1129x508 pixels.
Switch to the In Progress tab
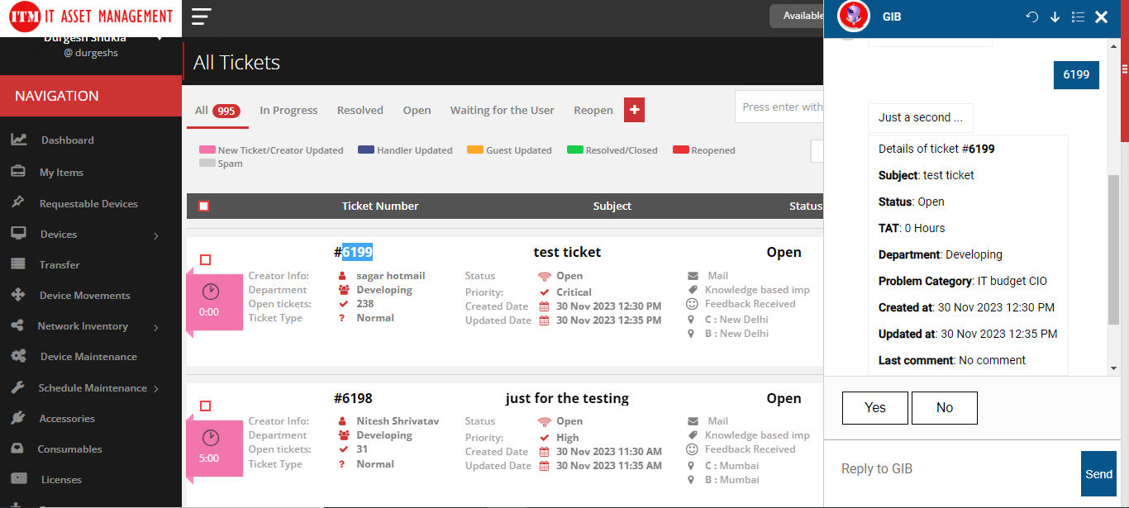pos(288,110)
